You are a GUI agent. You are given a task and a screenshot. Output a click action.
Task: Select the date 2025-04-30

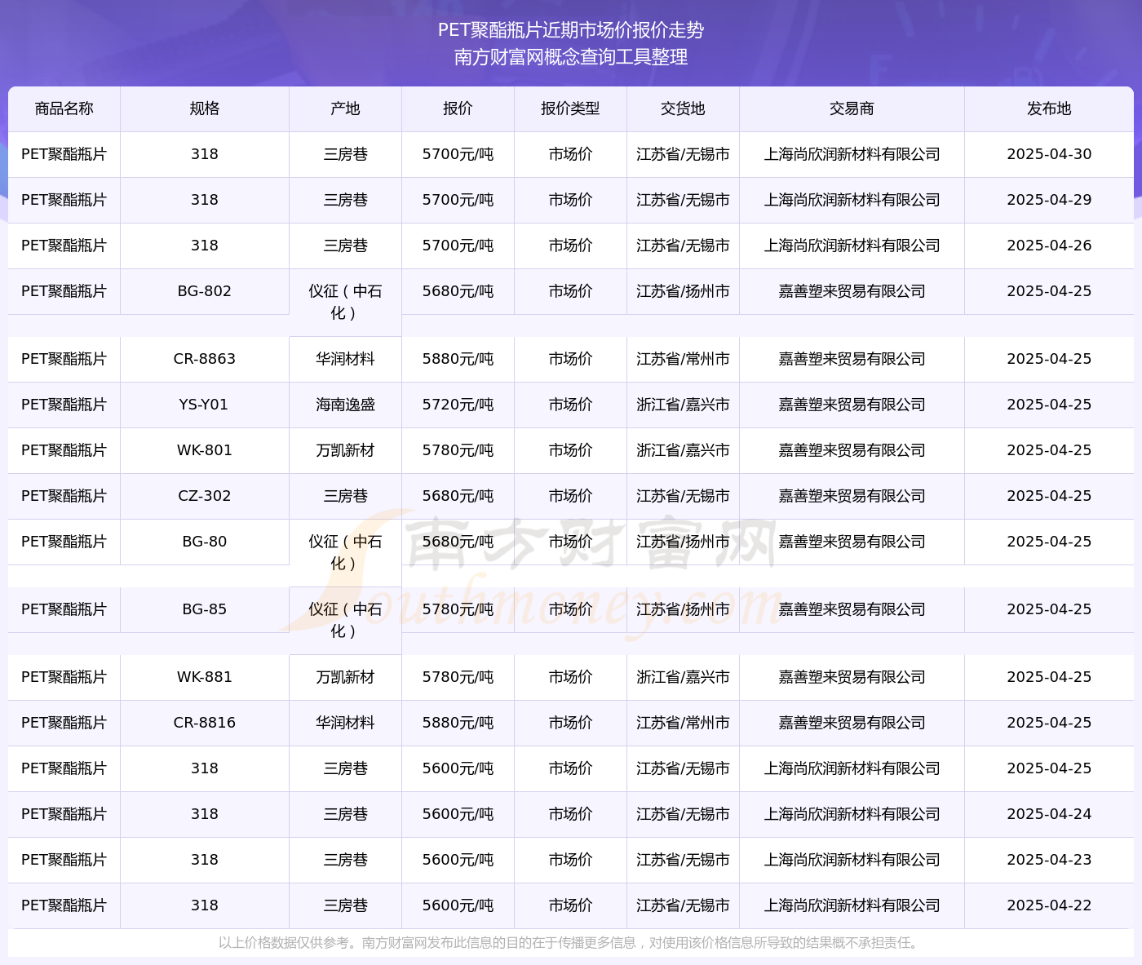point(1049,154)
